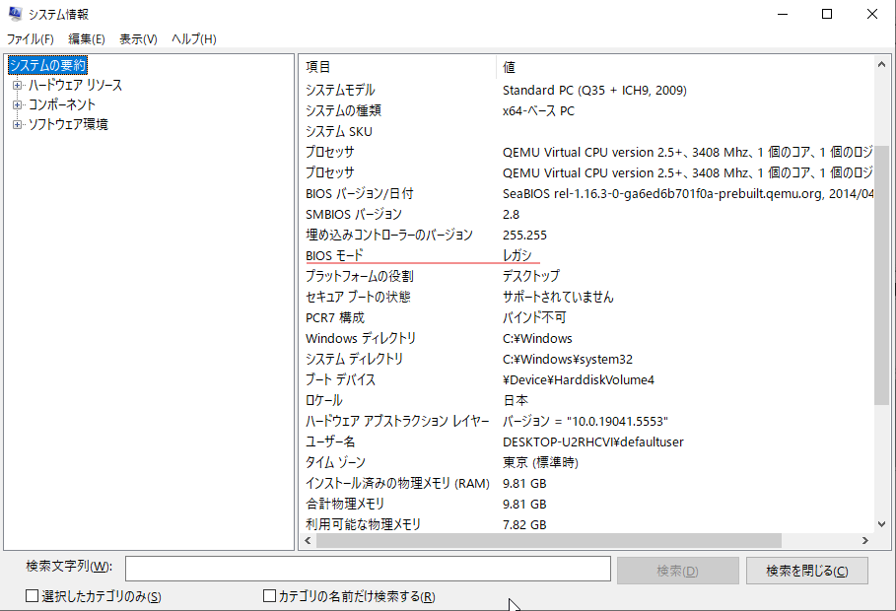
Task: Maximize the システム情報 window
Action: pyautogui.click(x=827, y=14)
